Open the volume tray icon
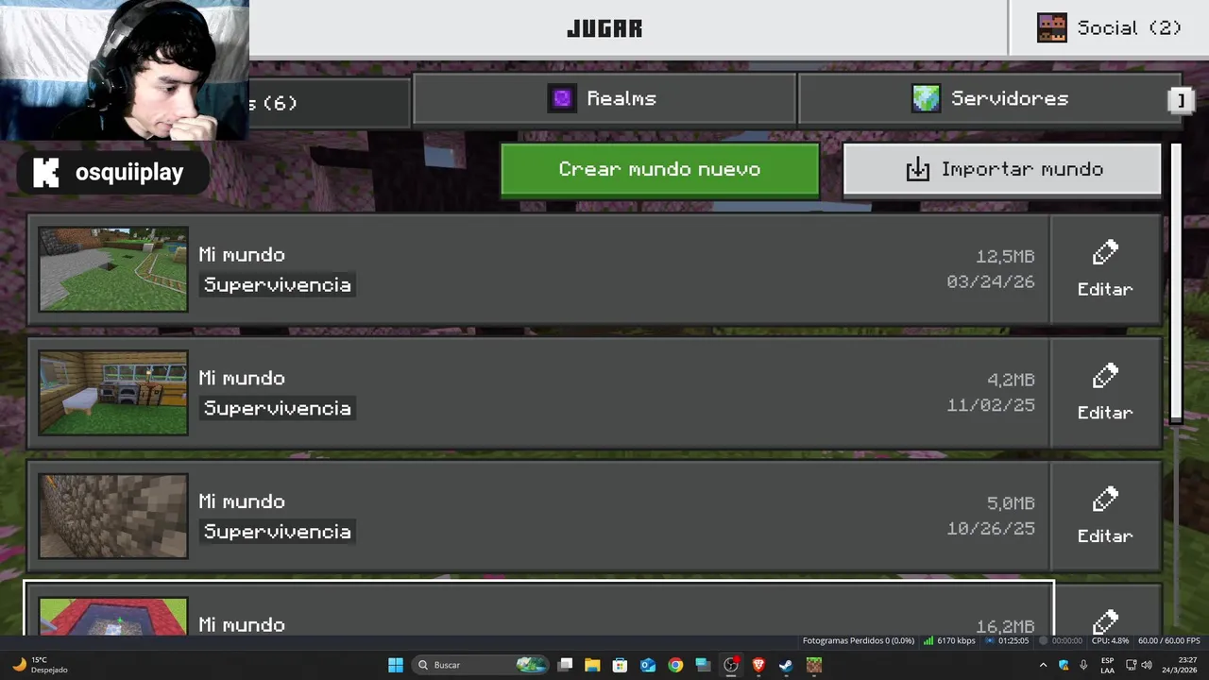The image size is (1209, 680). coord(1146,665)
